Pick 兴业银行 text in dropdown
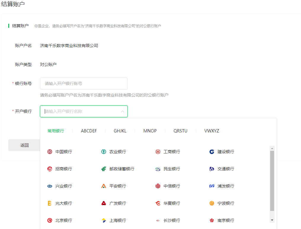The image size is (301, 229). [64, 186]
